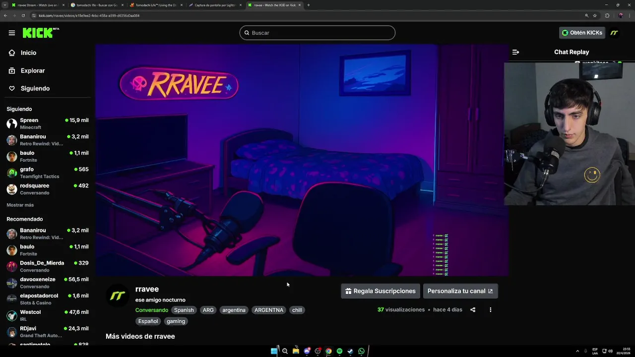Open grafo's Teamfight Tactics channel

(x=47, y=173)
